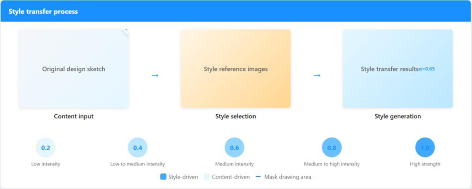This screenshot has height=189, width=472.
Task: Select the 0.8 intensity circle
Action: click(x=332, y=148)
